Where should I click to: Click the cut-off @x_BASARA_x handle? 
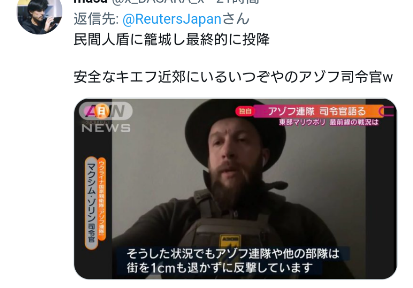158,2
